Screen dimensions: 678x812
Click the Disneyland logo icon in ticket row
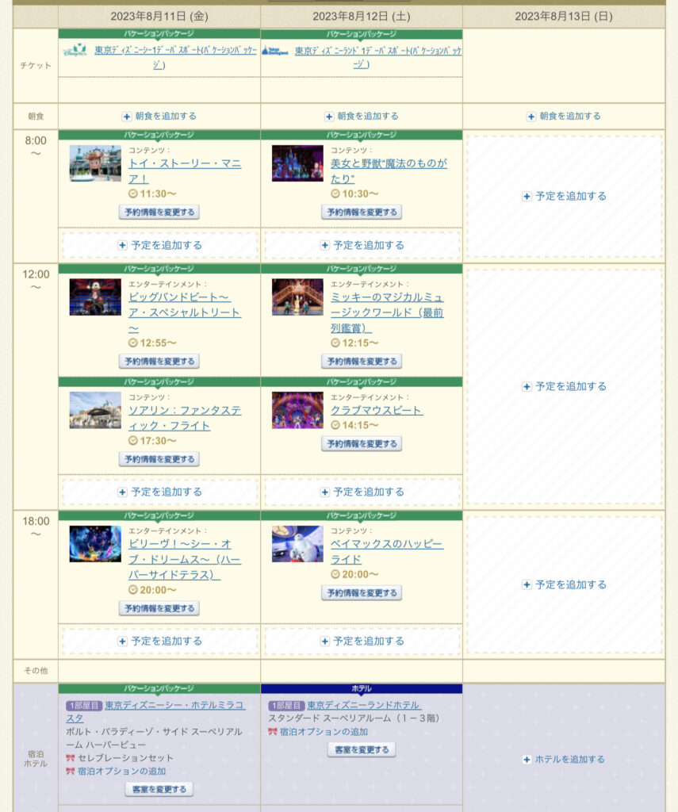coord(275,50)
